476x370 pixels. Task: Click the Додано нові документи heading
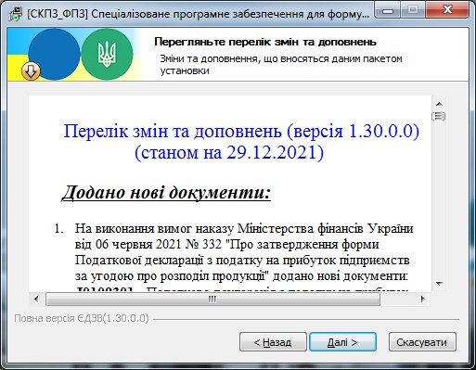coord(166,192)
